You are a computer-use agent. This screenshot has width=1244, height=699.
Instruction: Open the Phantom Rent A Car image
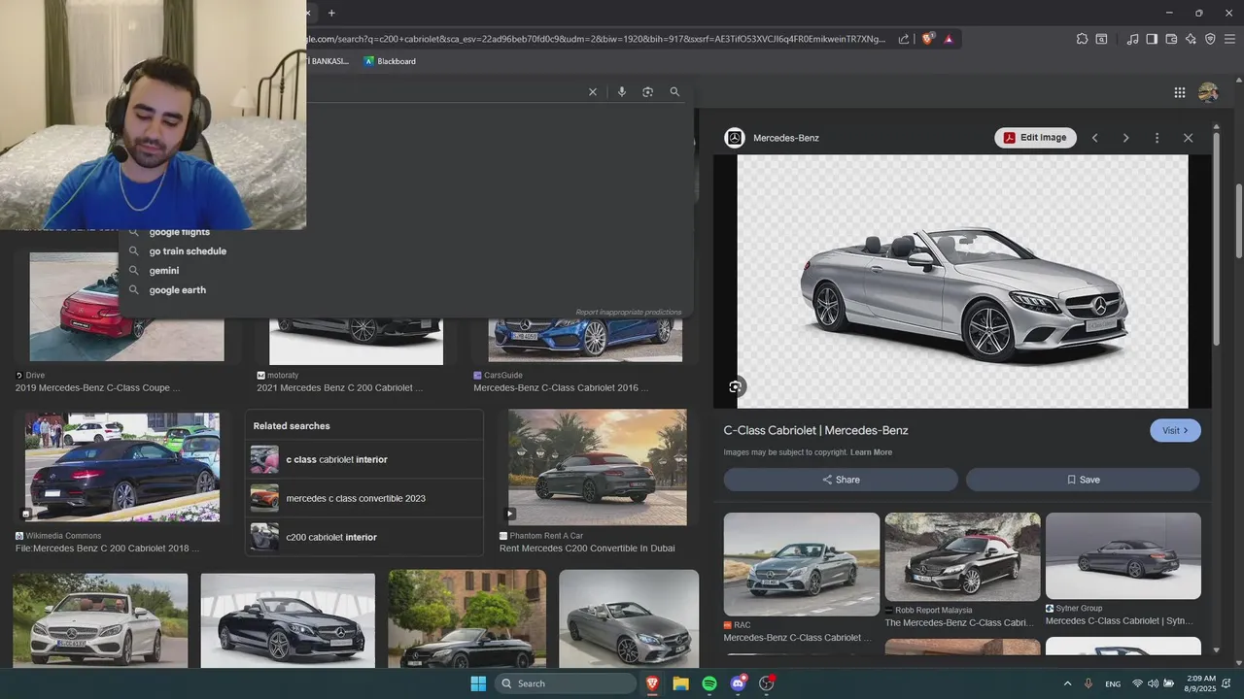tap(598, 467)
